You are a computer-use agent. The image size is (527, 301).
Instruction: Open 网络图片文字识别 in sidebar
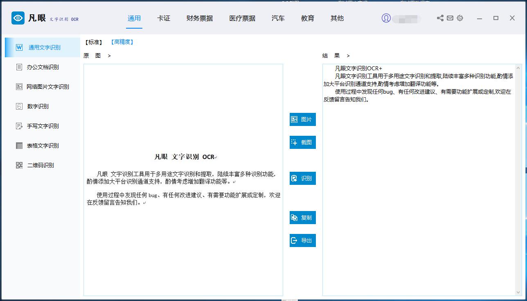click(x=47, y=87)
